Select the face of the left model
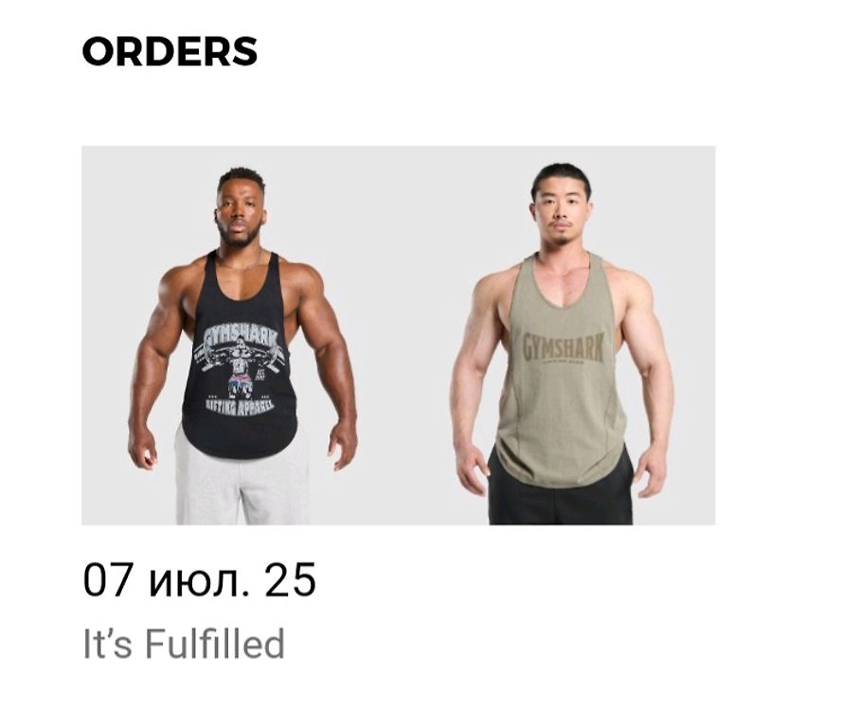 [240, 213]
